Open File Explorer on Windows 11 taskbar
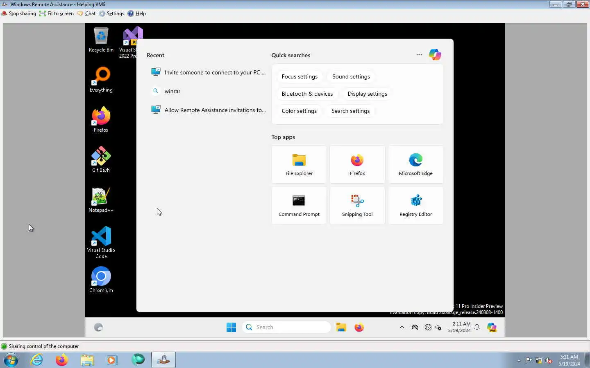This screenshot has width=590, height=368. tap(341, 327)
